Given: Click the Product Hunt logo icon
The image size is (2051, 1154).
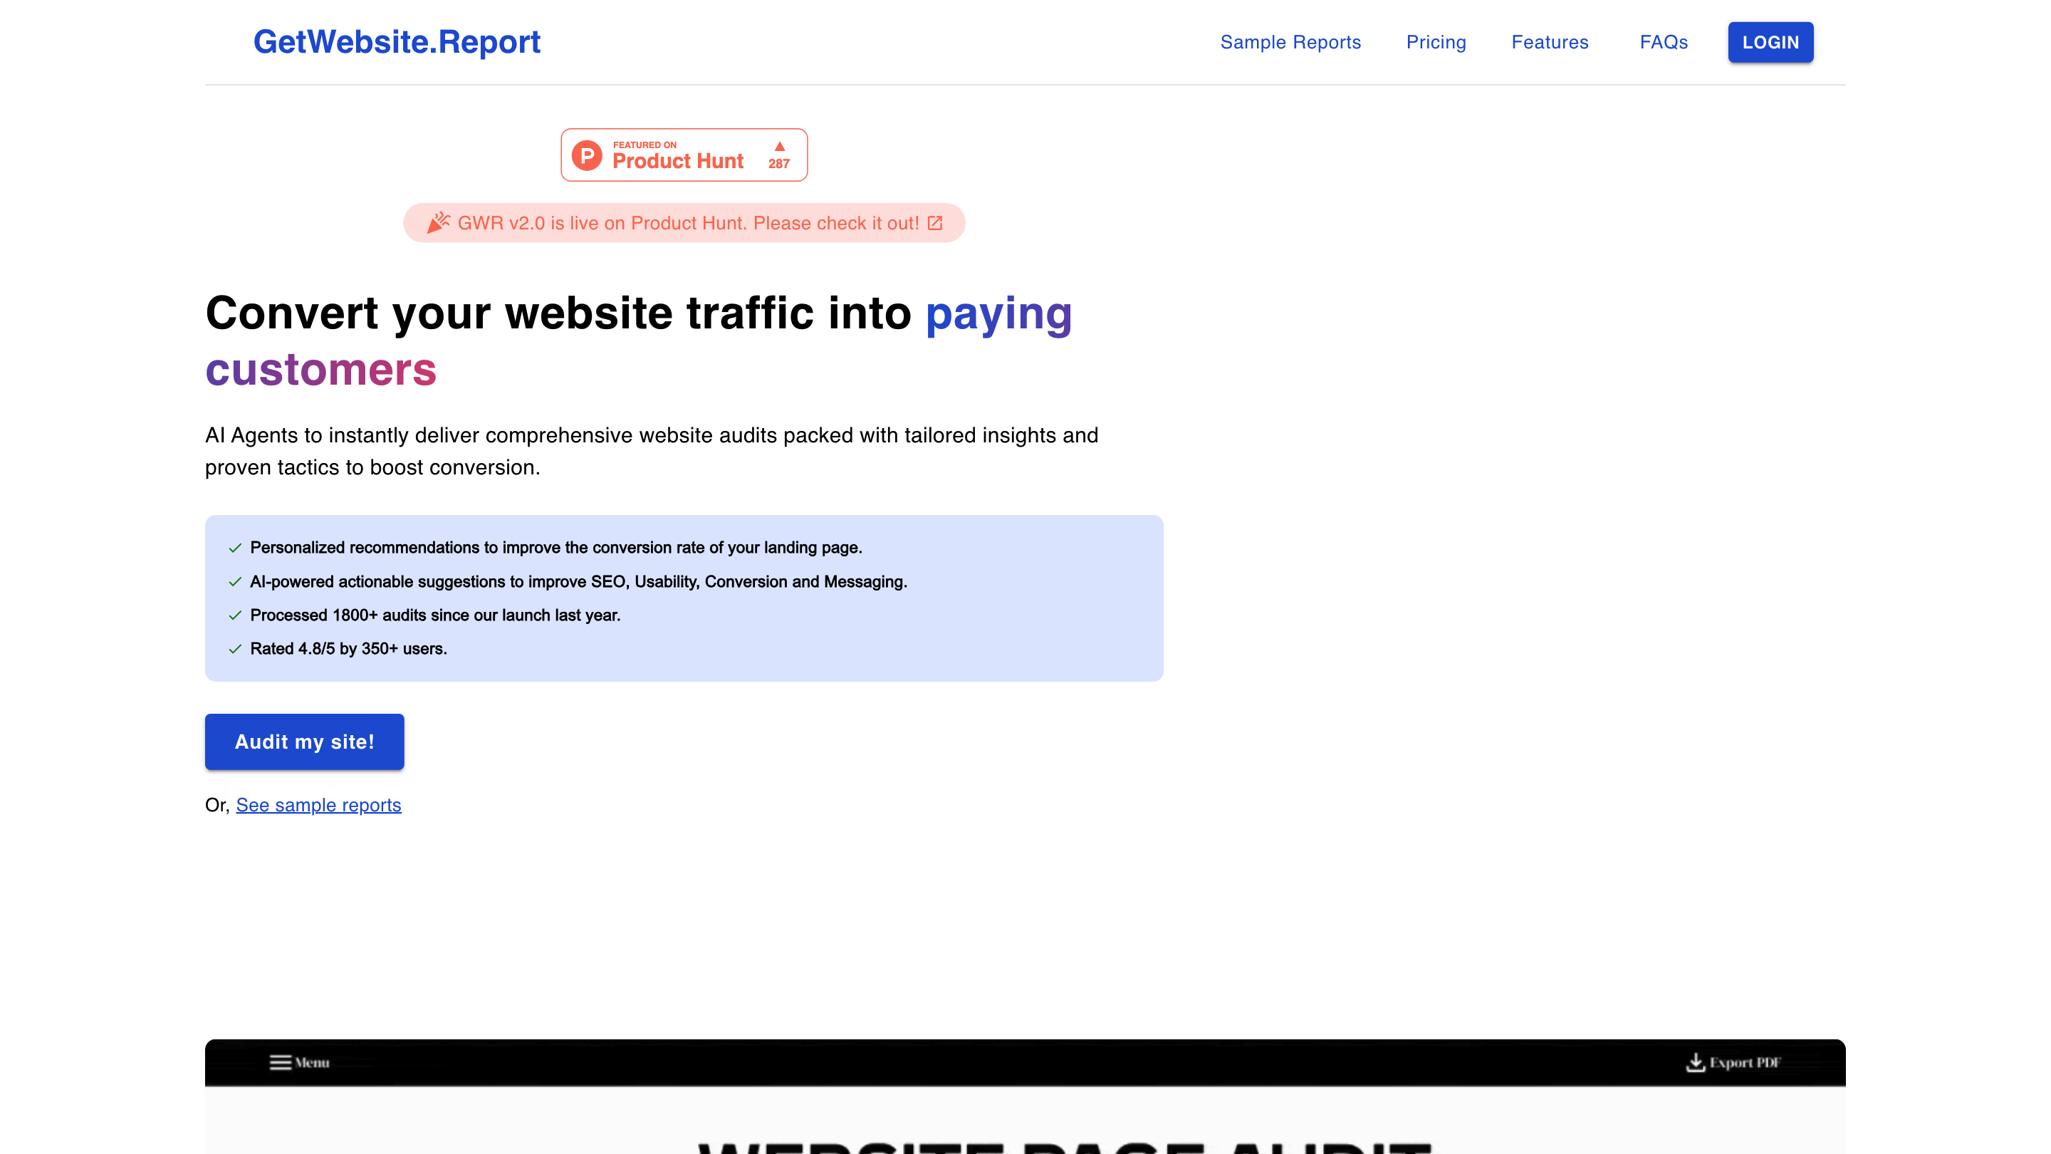Looking at the screenshot, I should [x=587, y=155].
